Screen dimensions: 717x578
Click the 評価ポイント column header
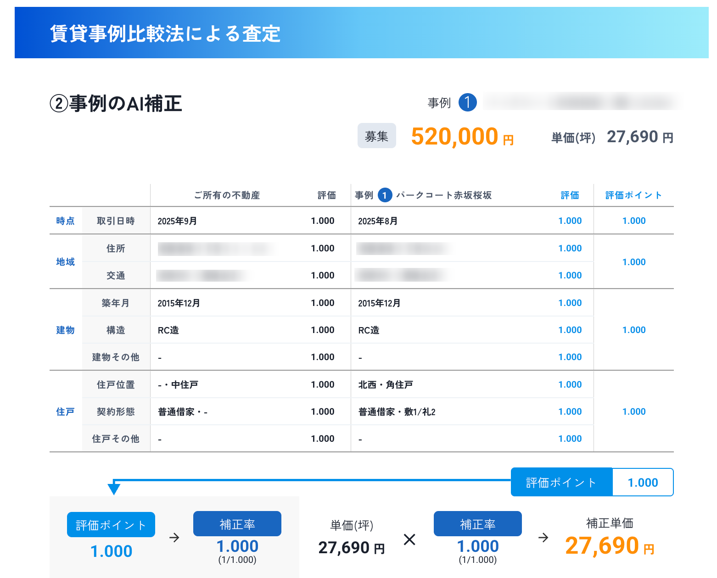(x=633, y=195)
